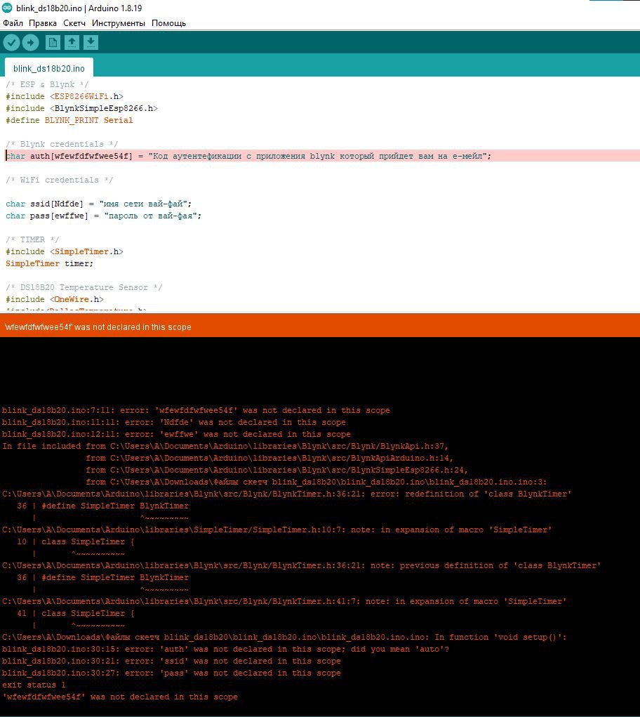The height and width of the screenshot is (717, 640).
Task: Click BlynkTimer.h:41:7 macro expansion note
Action: click(x=284, y=601)
